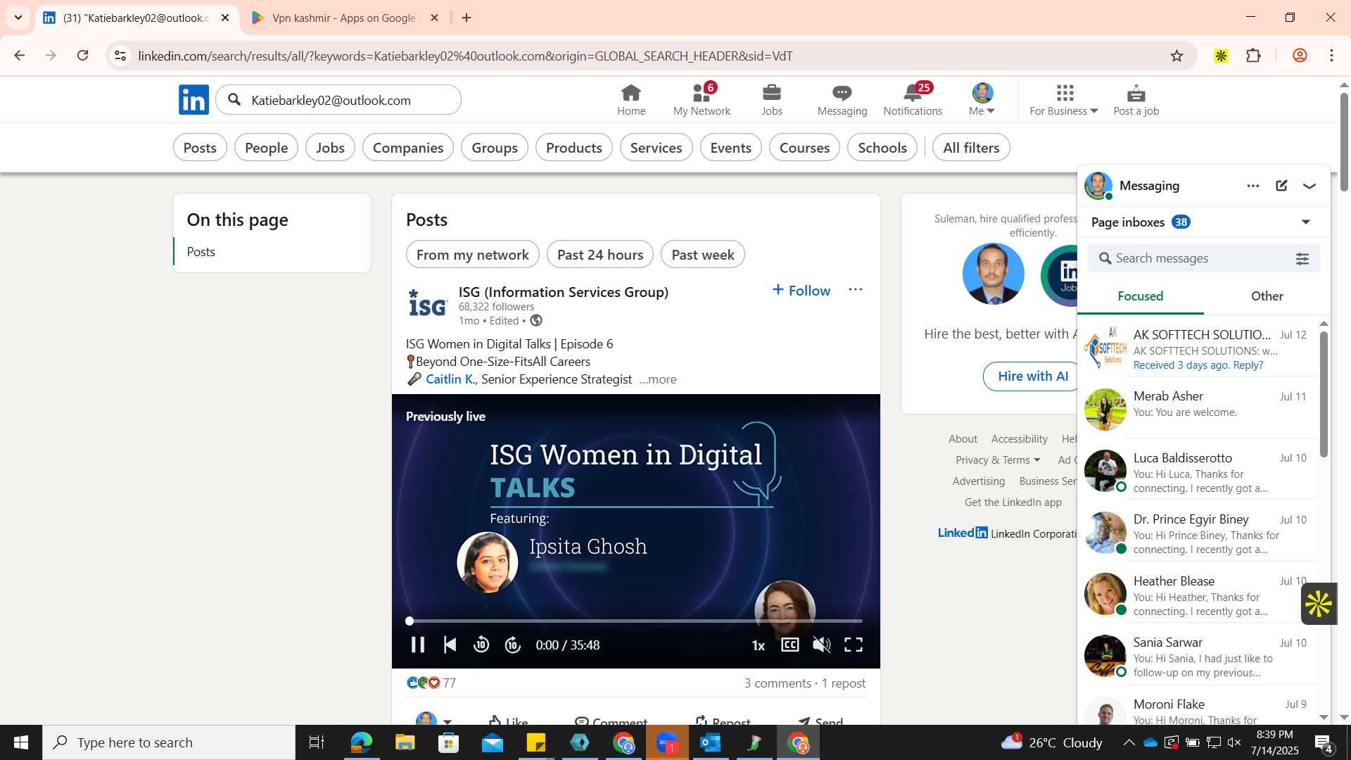Switch to Focused messages tab
The width and height of the screenshot is (1351, 760).
1141,296
